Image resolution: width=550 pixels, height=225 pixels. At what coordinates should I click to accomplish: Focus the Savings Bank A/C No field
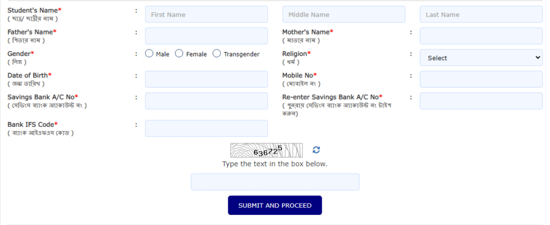click(x=206, y=101)
